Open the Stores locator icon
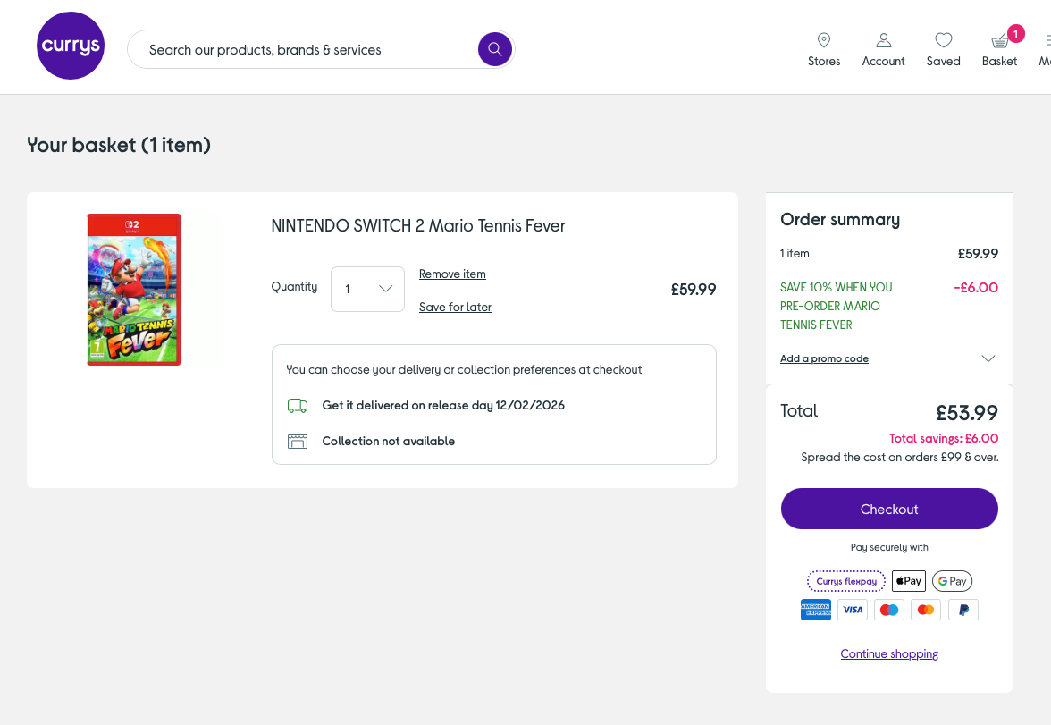This screenshot has width=1051, height=725. click(824, 41)
